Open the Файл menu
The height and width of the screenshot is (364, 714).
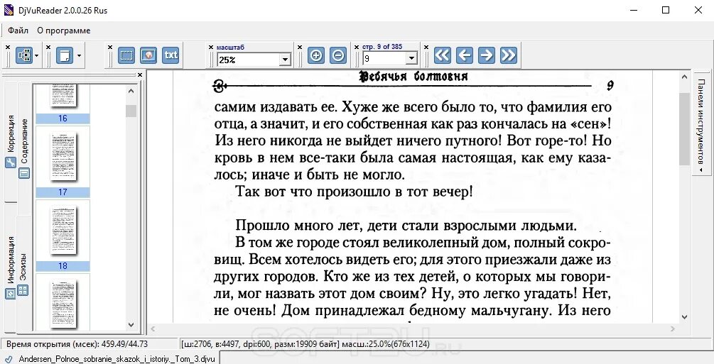tap(18, 31)
